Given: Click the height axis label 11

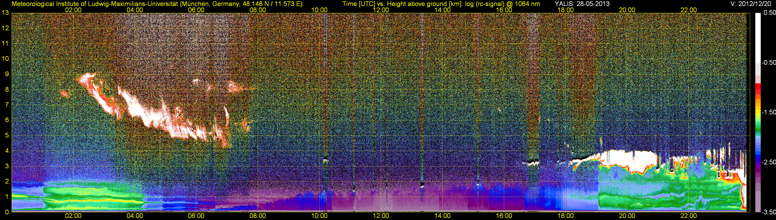Looking at the screenshot, I should pyautogui.click(x=6, y=43).
